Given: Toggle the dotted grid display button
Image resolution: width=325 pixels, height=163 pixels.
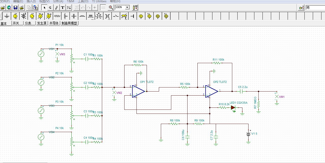Looking at the screenshot, I should click(103, 7).
